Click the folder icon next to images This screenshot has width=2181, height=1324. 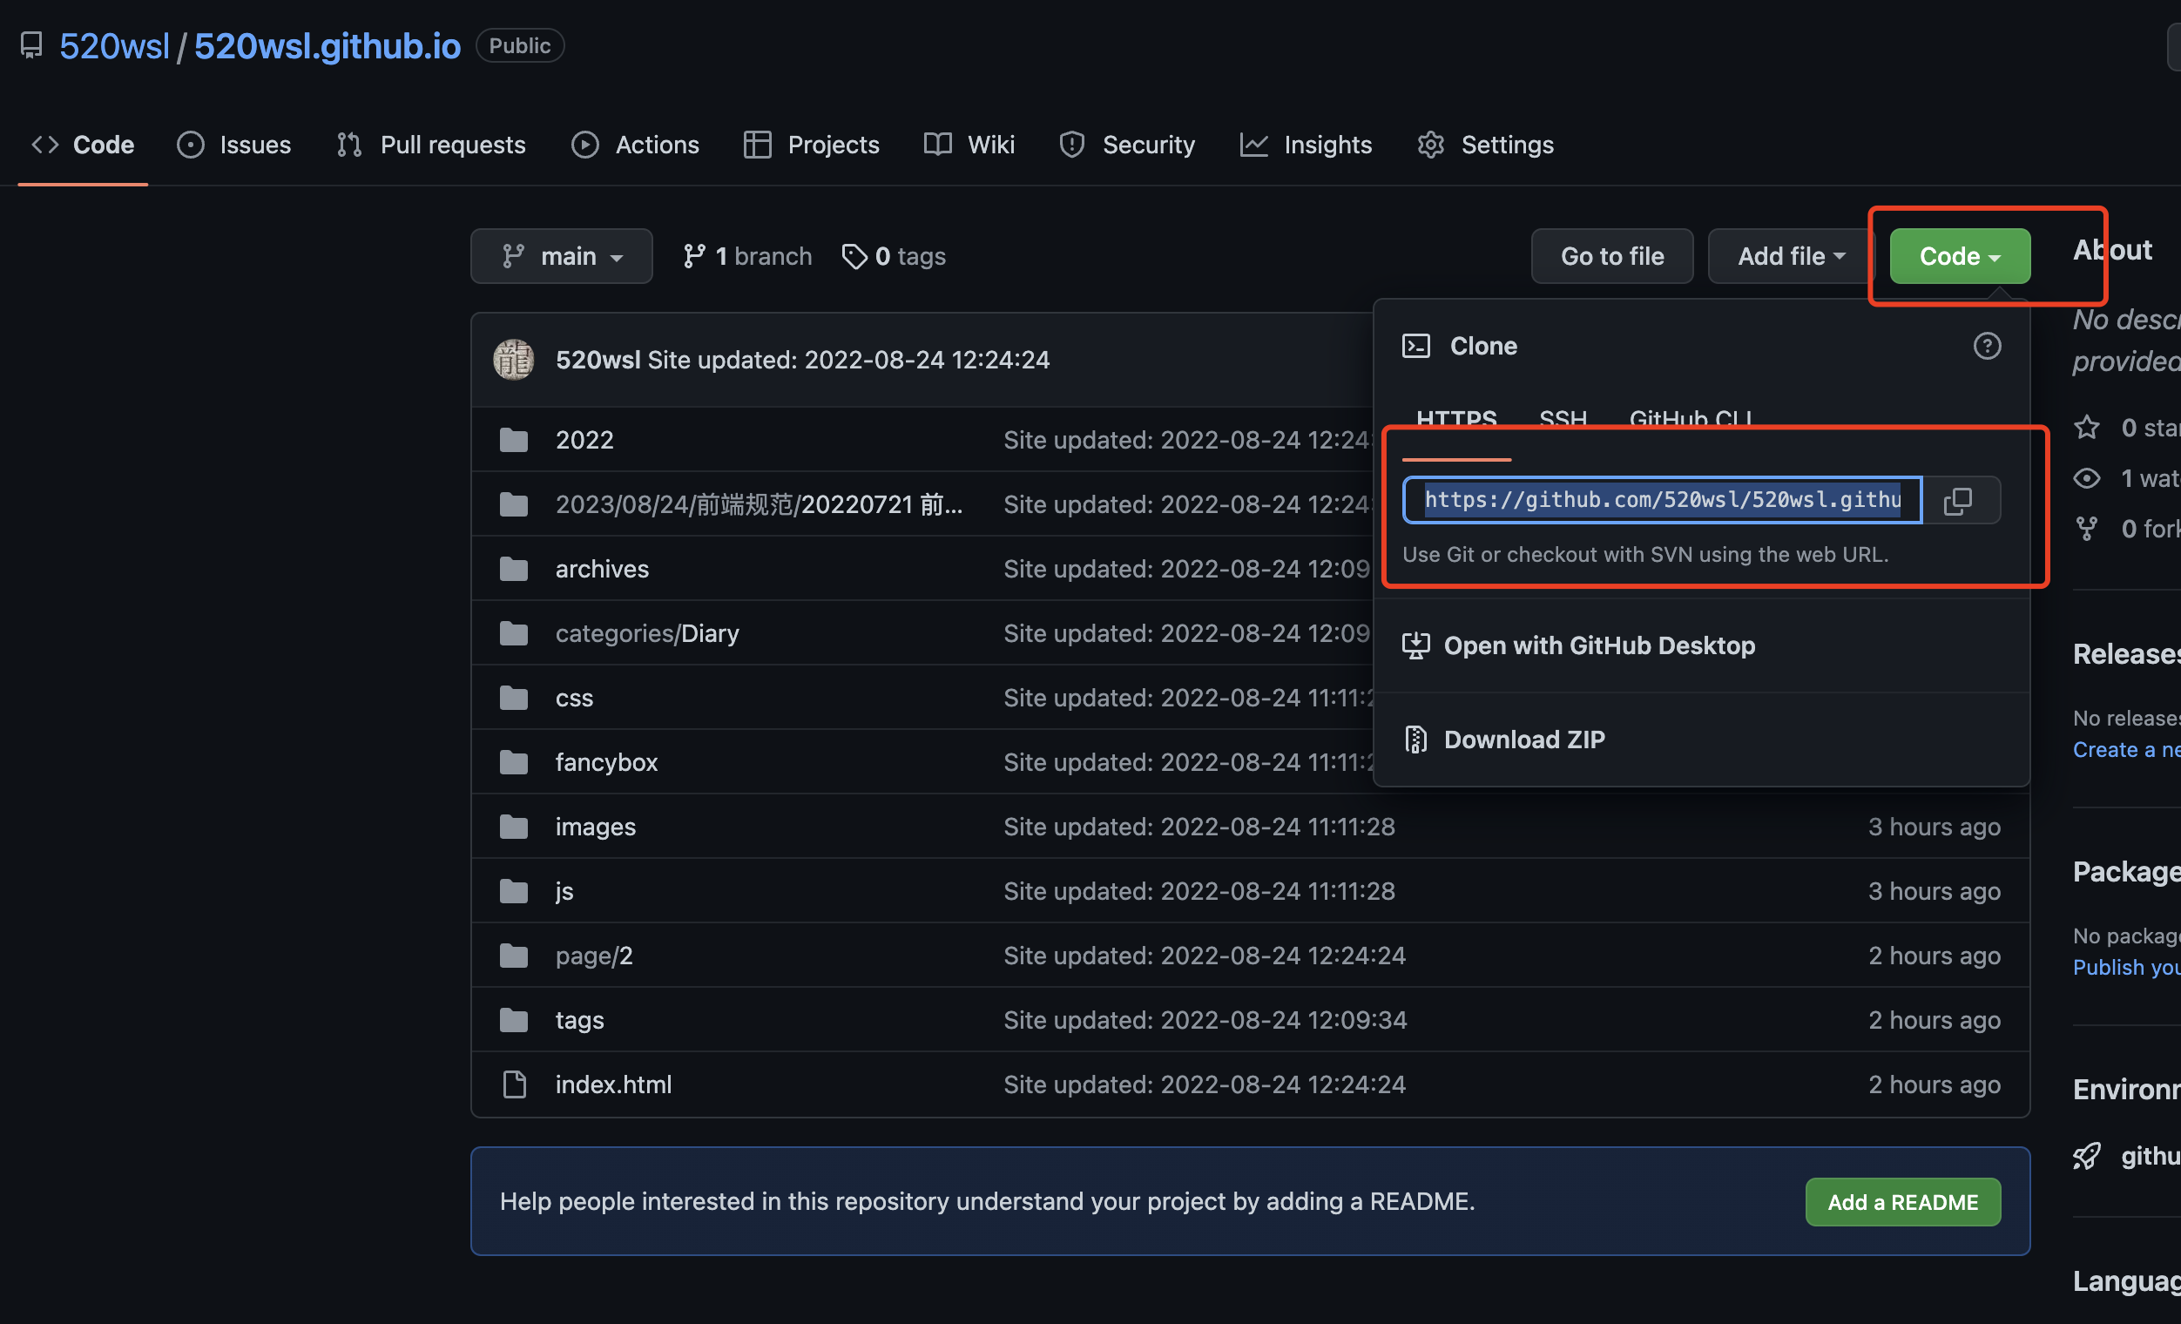[x=513, y=827]
